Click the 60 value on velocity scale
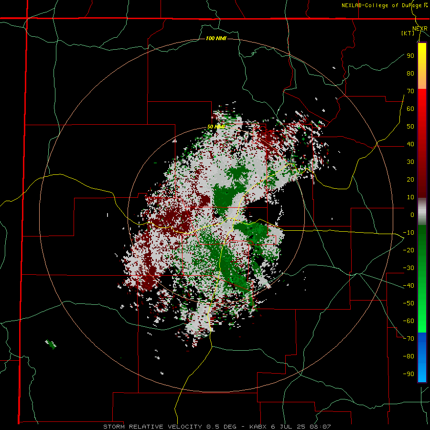The image size is (430, 430). pos(410,108)
